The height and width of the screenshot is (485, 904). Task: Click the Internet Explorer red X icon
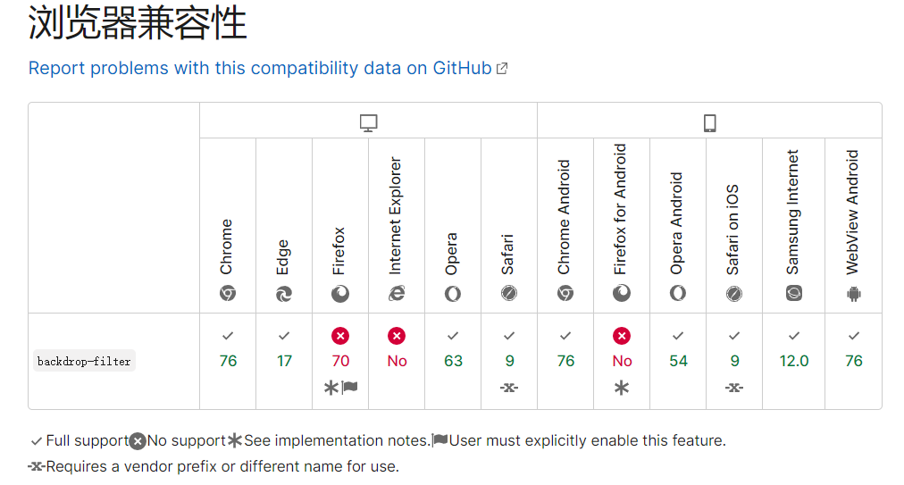pyautogui.click(x=397, y=336)
